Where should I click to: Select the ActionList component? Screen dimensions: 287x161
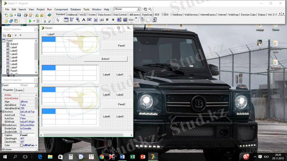[x=155, y=20]
